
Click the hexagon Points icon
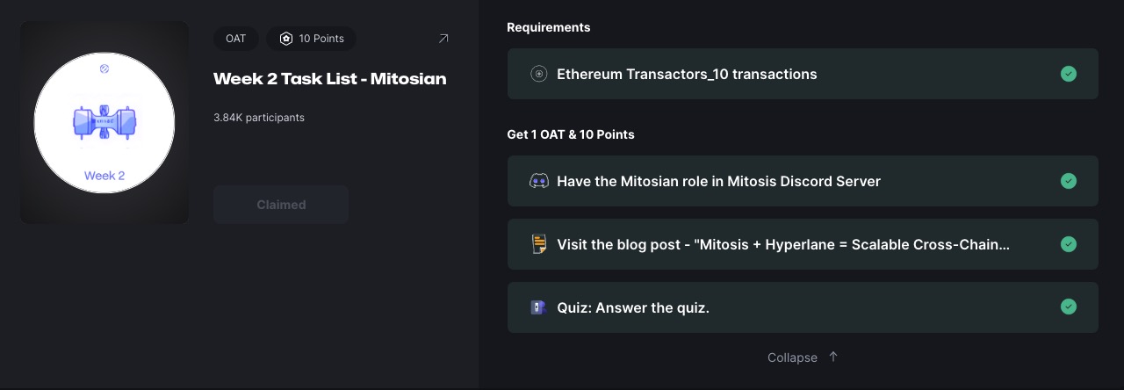click(x=285, y=39)
